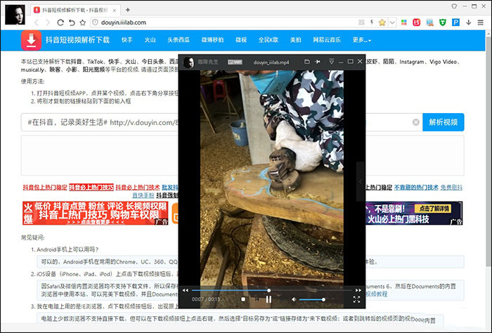Screen dimensions: 492x333
Task: Click the browser back arrow
Action: tap(37, 22)
